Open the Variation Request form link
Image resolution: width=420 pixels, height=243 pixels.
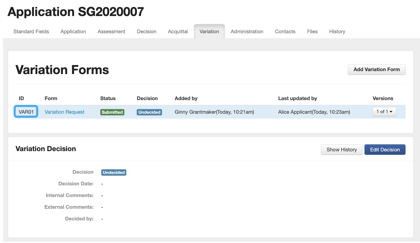click(x=64, y=112)
